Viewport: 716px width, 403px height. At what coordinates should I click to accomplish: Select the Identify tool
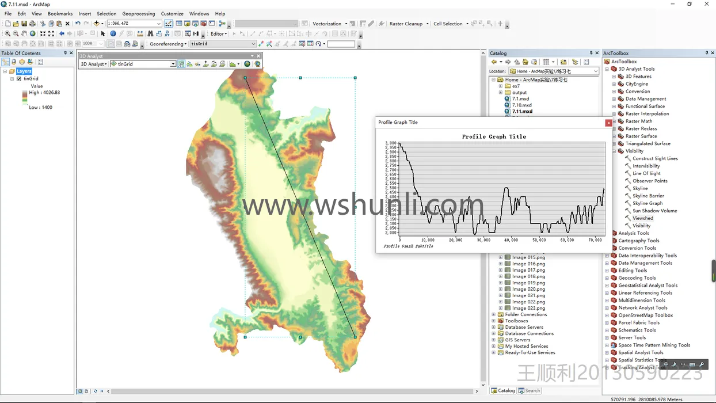click(x=113, y=33)
